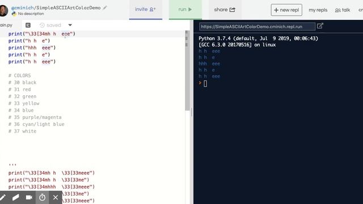Click the '# COLORS' comment line
The height and width of the screenshot is (204, 363).
tap(20, 75)
